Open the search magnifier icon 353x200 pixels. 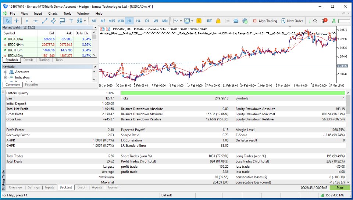315,21
